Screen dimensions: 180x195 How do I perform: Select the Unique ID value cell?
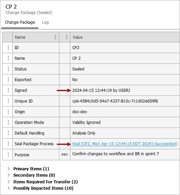(125, 101)
